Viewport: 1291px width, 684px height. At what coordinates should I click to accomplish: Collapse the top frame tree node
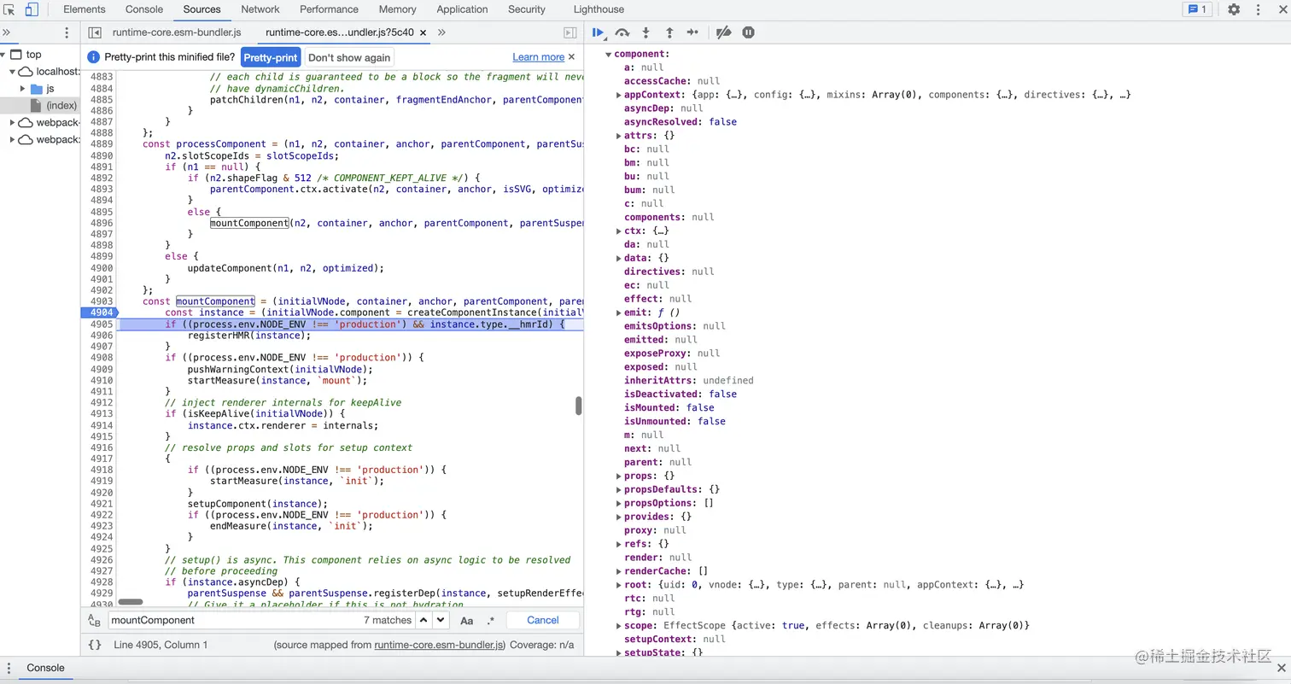4,55
